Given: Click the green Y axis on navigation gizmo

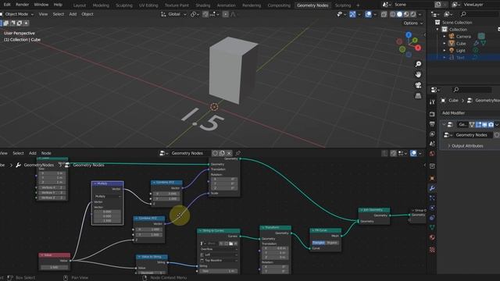Looking at the screenshot, I should [x=415, y=41].
